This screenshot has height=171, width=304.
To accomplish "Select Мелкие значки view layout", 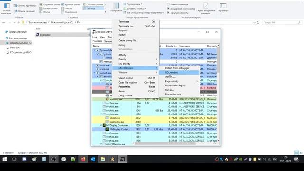I will (x=48, y=8).
